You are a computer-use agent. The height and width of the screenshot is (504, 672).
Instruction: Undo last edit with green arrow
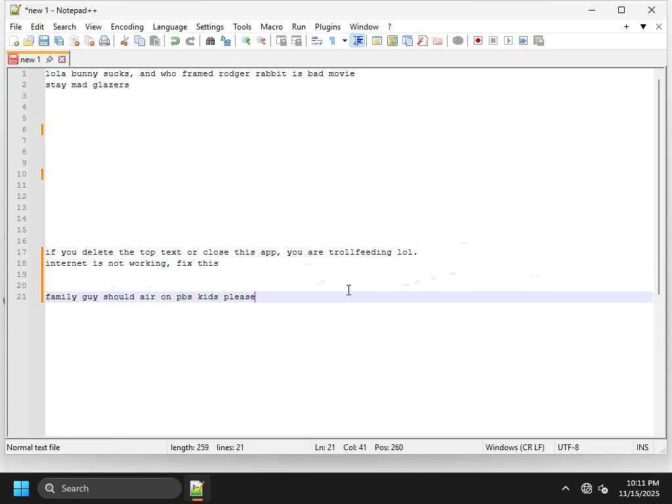pos(175,41)
